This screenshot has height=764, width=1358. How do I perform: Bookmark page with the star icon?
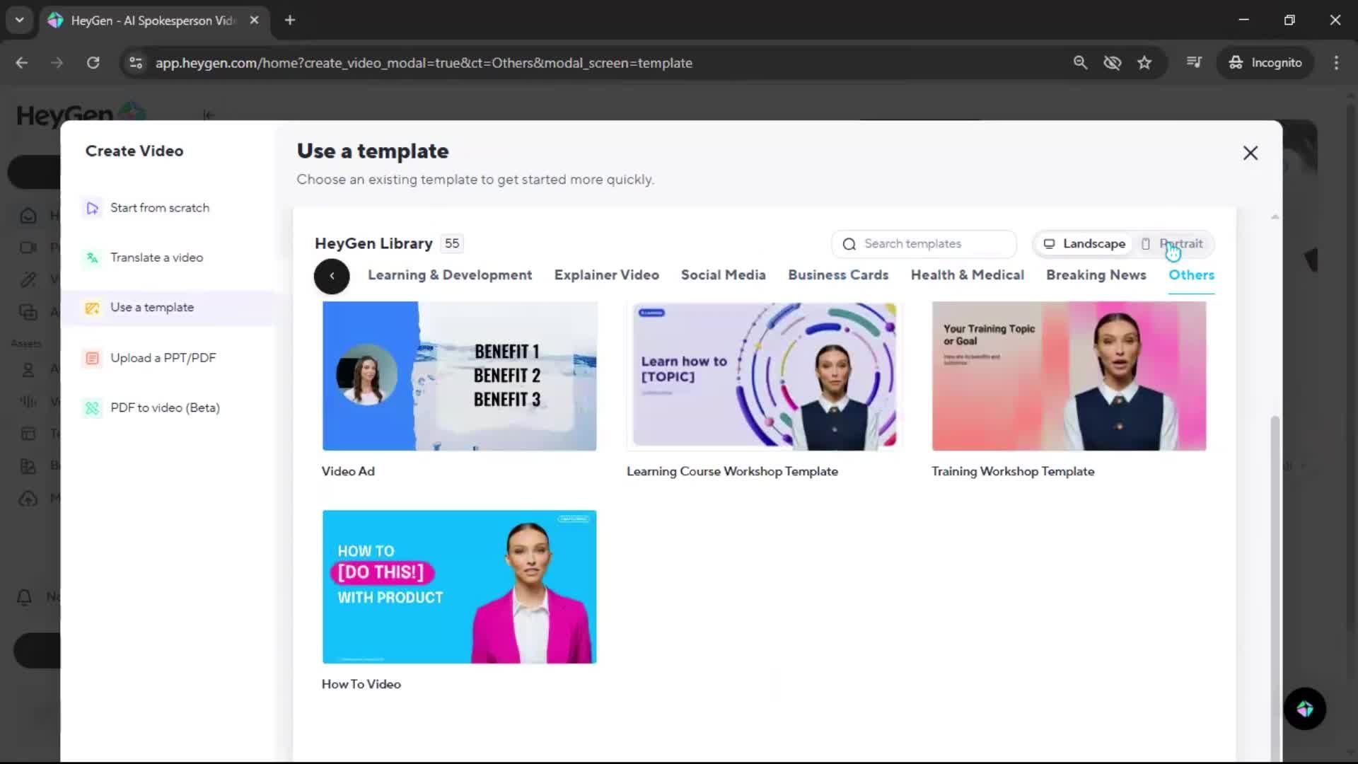point(1144,63)
